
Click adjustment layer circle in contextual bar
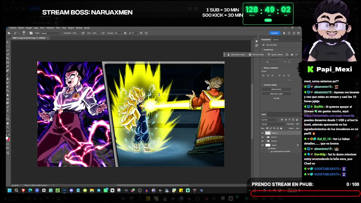pos(292,54)
